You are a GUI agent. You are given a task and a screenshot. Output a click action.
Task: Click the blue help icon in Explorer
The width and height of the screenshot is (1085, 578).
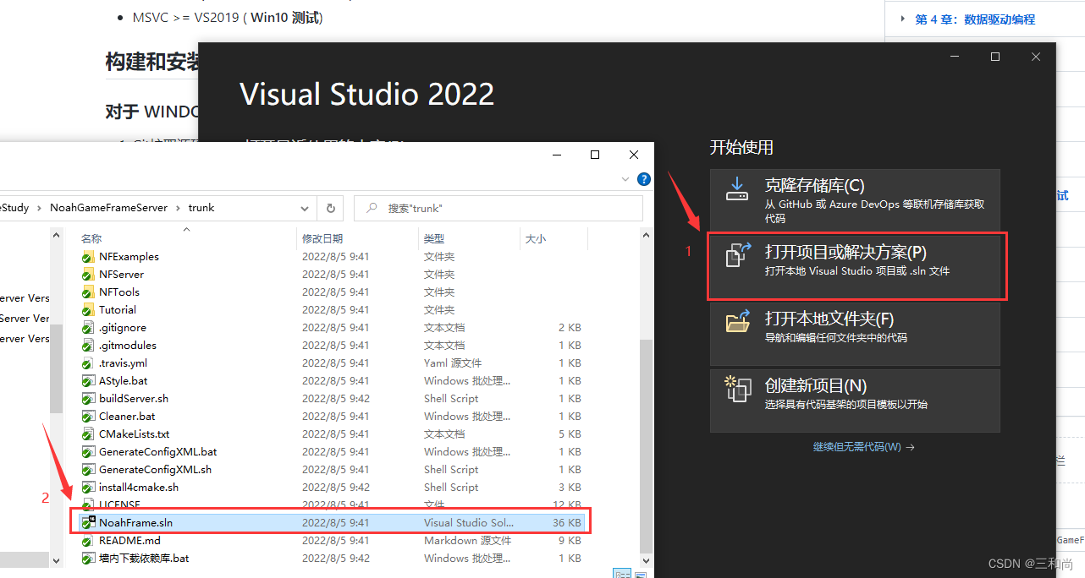click(x=643, y=179)
